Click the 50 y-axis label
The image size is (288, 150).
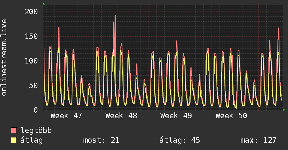tap(34, 85)
